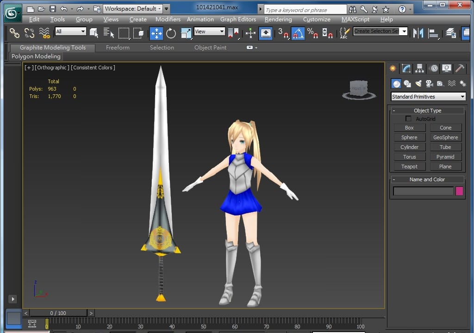474x333 pixels.
Task: Select the Select and Move tool
Action: [x=156, y=33]
